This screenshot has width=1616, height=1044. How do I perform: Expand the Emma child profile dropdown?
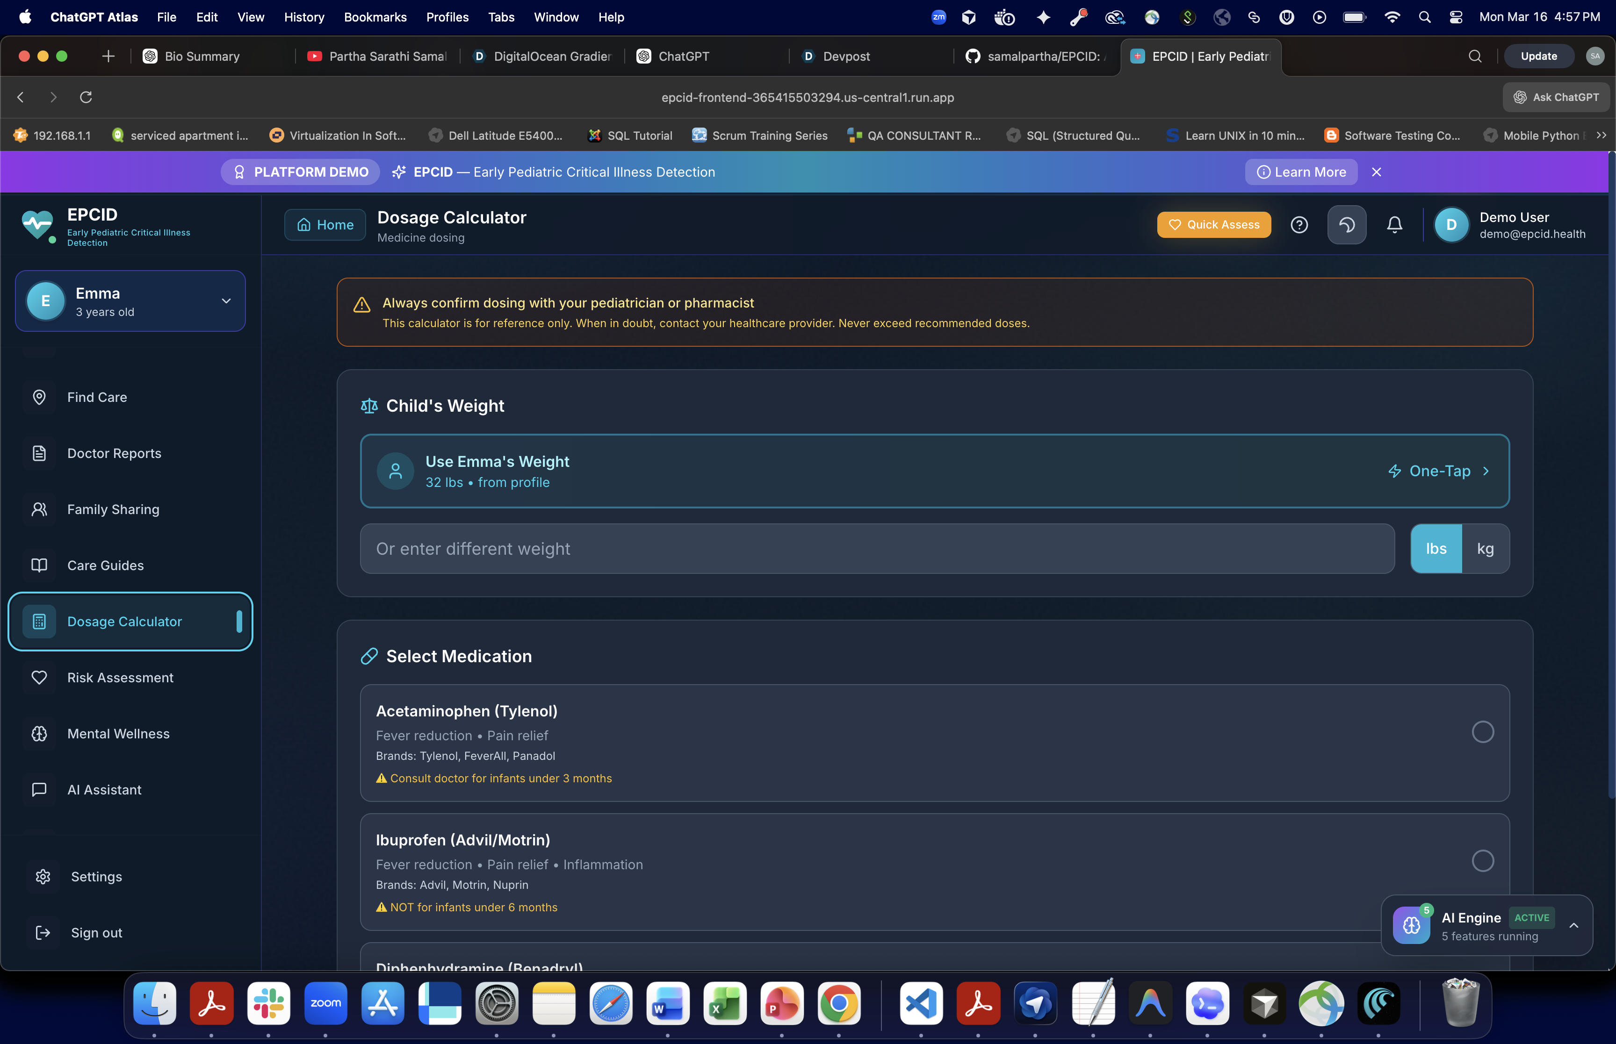click(x=226, y=301)
